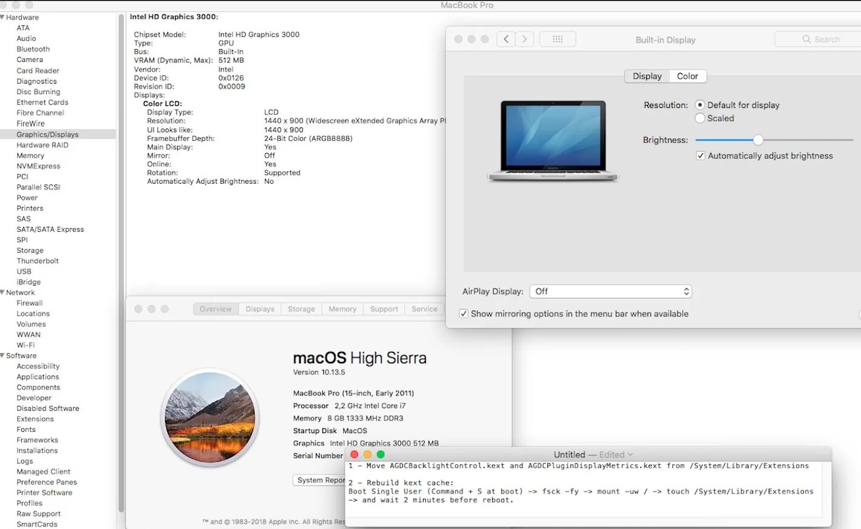861x529 pixels.
Task: Click the System Report button
Action: pos(322,480)
